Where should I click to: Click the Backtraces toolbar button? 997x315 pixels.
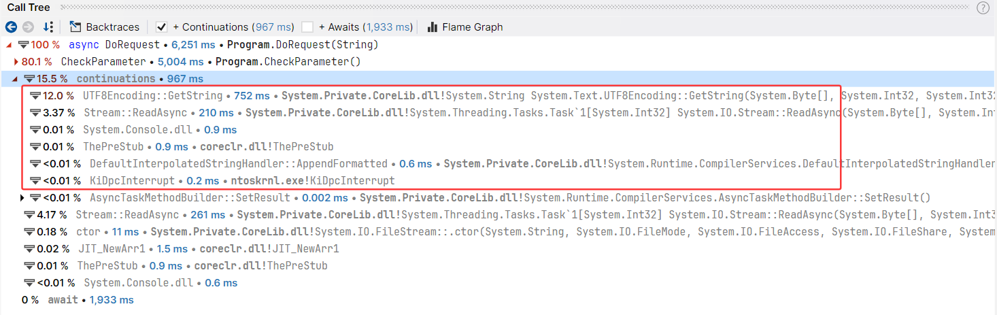click(x=104, y=27)
